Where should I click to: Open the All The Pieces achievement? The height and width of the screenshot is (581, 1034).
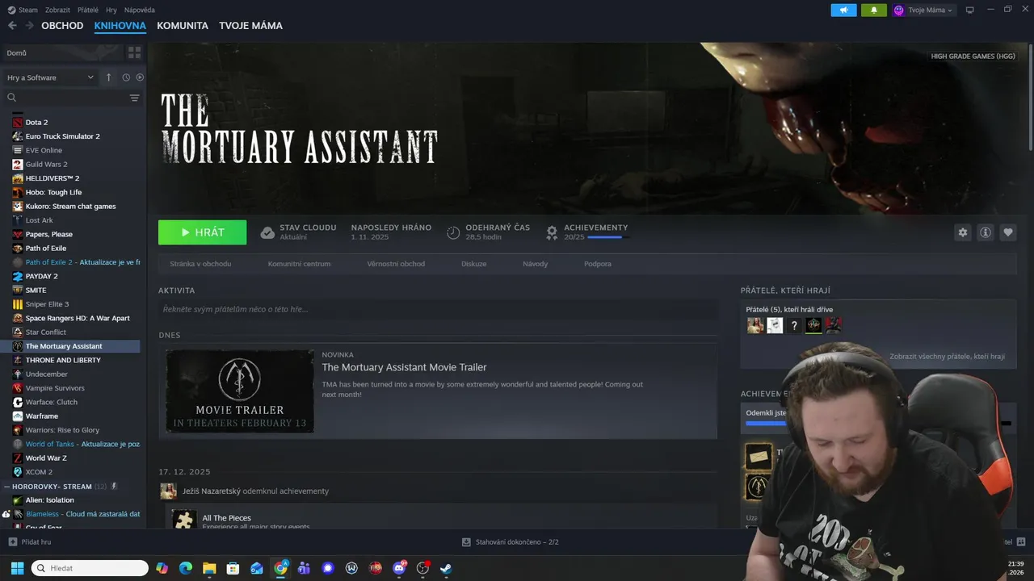[x=226, y=518]
